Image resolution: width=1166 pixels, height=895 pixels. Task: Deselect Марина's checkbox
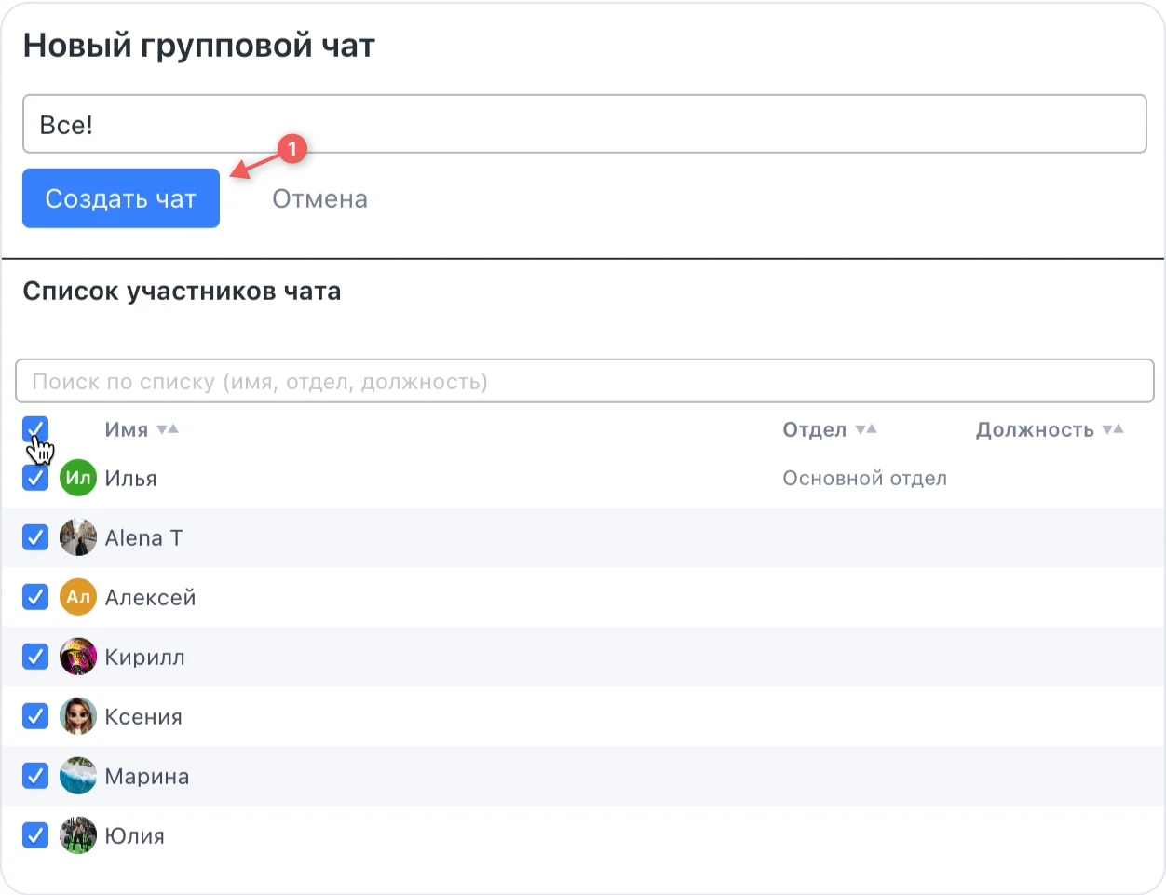point(35,776)
